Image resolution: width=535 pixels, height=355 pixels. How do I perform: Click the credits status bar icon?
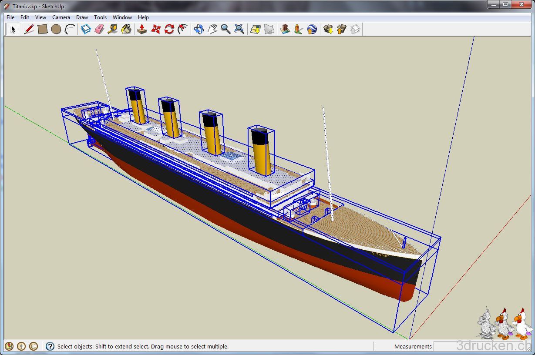tap(21, 346)
